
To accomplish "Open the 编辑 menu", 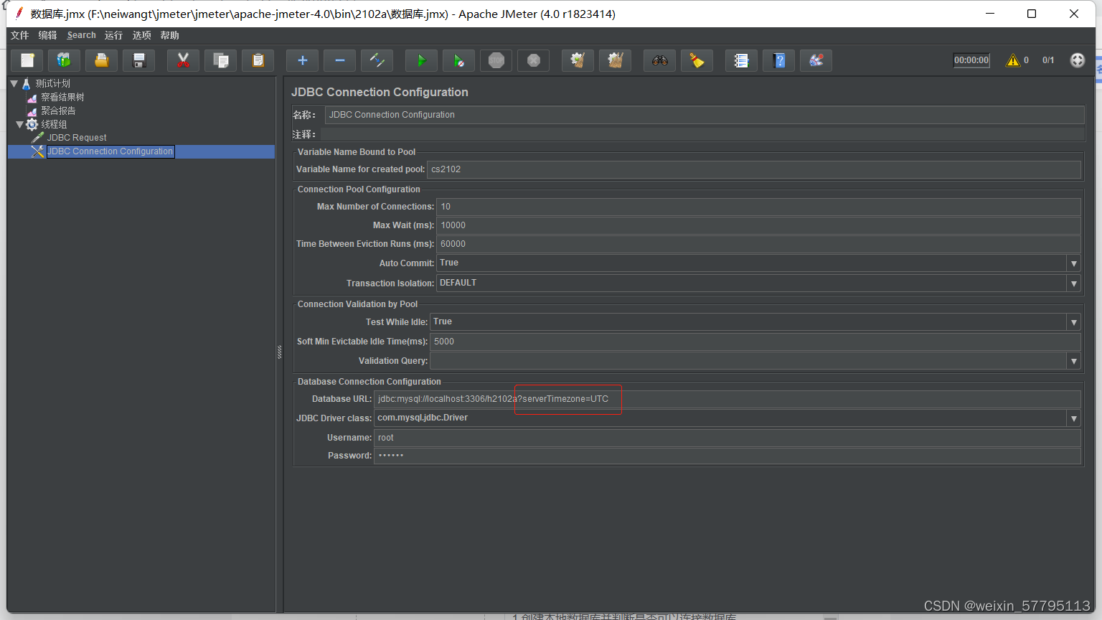I will tap(47, 35).
